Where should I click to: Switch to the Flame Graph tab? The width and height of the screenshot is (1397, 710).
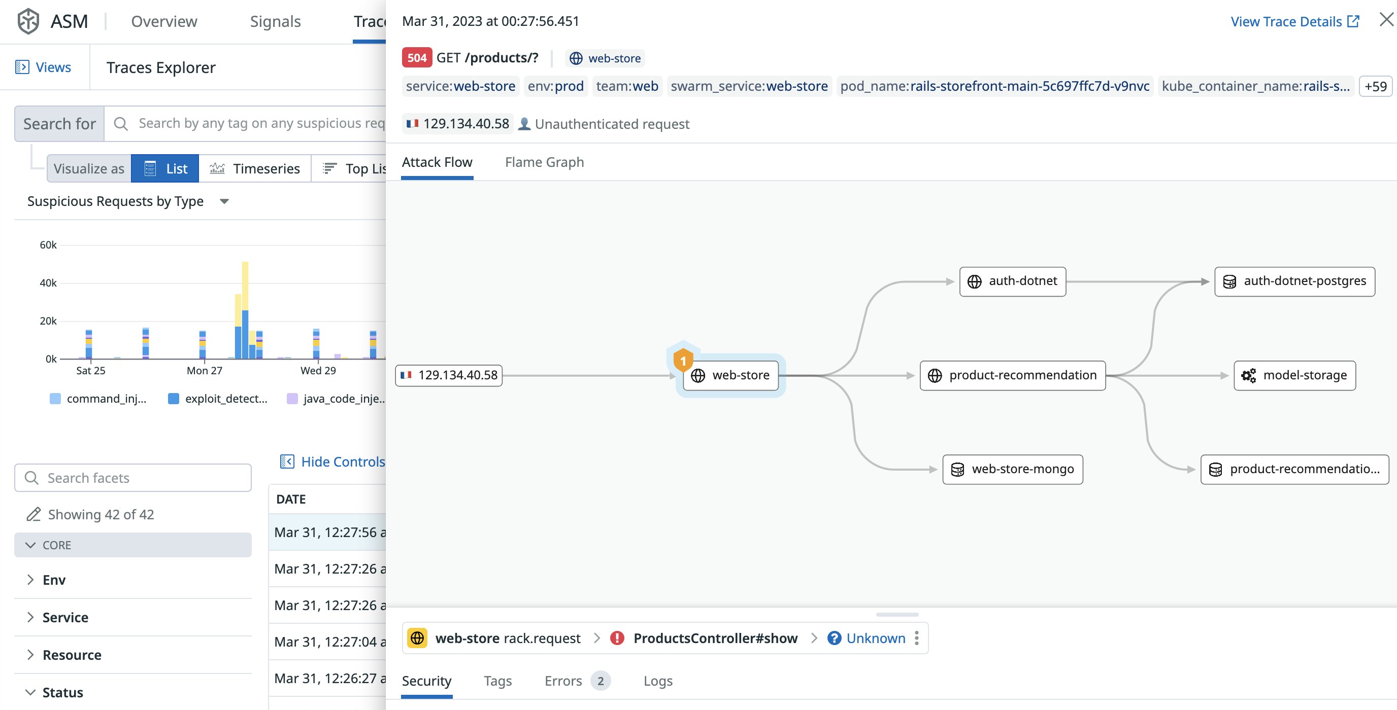pyautogui.click(x=544, y=162)
